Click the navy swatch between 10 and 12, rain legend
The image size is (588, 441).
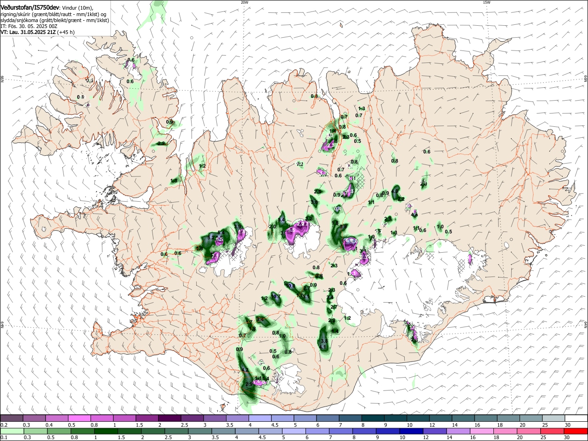(x=410, y=431)
